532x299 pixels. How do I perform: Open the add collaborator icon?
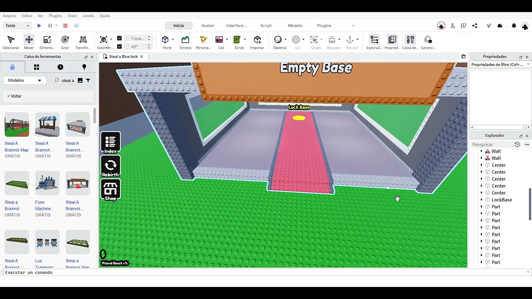tap(453, 26)
